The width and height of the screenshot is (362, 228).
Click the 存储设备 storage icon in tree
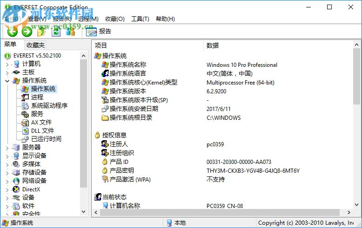click(x=16, y=172)
